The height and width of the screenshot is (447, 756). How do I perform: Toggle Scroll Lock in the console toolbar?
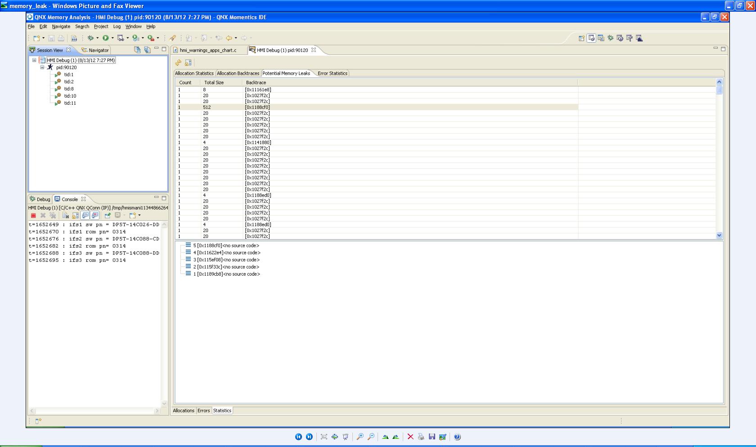pyautogui.click(x=75, y=215)
